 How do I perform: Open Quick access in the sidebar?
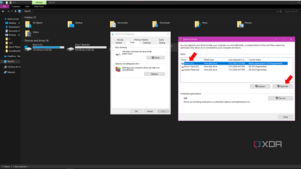(x=12, y=19)
